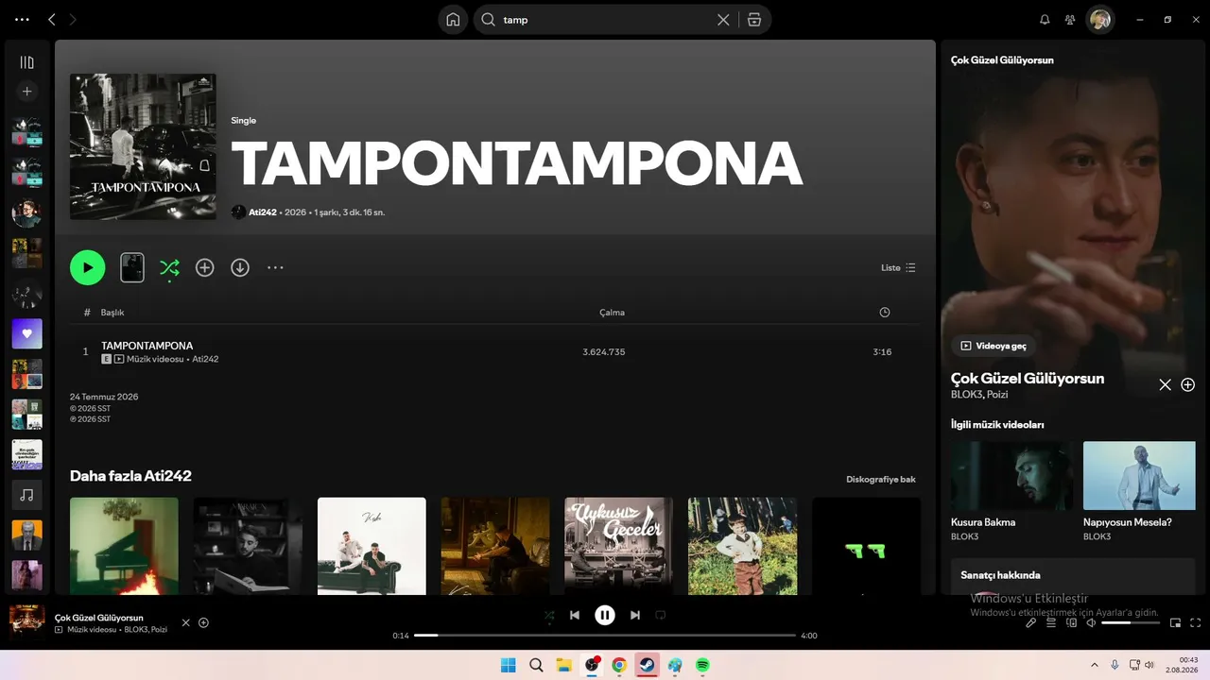Open Steam from the taskbar

(x=647, y=665)
